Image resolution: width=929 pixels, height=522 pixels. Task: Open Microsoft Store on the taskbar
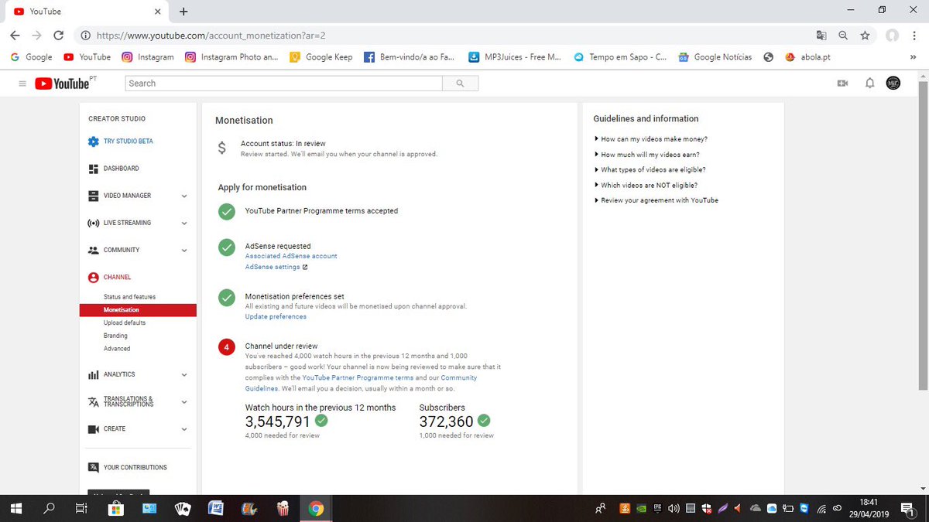click(x=115, y=509)
